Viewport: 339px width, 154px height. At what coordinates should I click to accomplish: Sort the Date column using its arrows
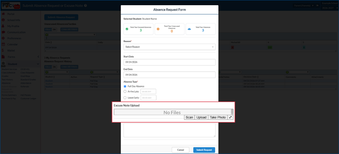coord(51,43)
